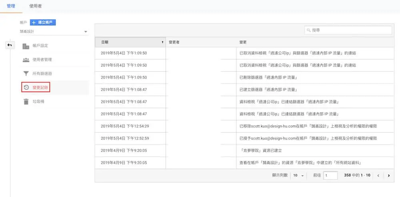Image resolution: width=400 pixels, height=197 pixels.
Task: Click date 2019年5月4日 下午1:09:50 of deleted-filter row
Action: pos(124,77)
